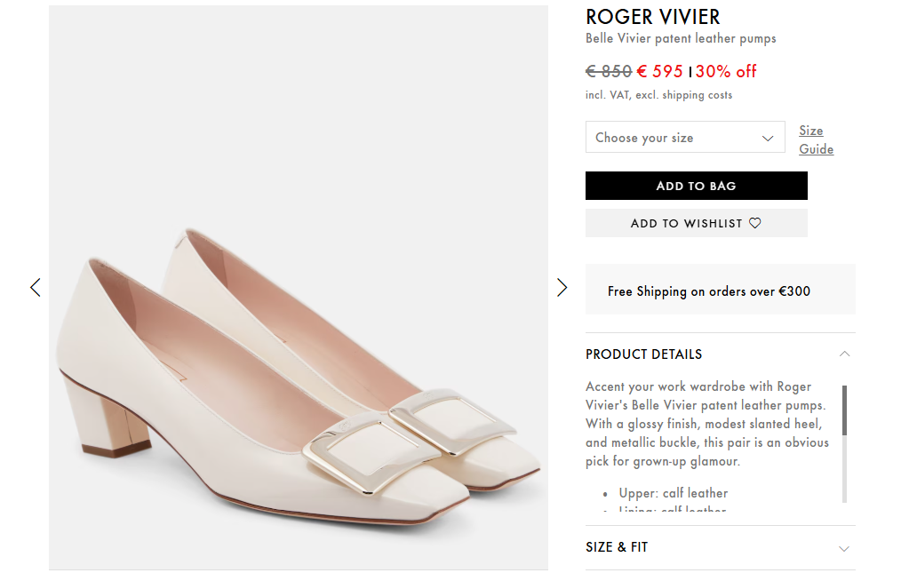
Task: Click the 30% off discount label
Action: [726, 71]
